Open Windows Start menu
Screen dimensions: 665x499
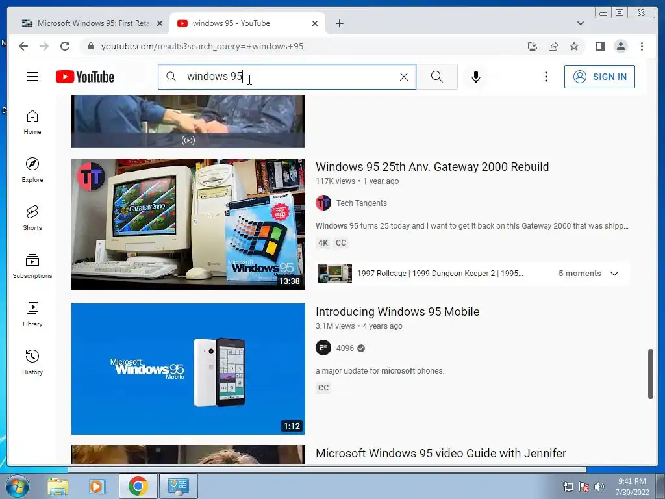pyautogui.click(x=17, y=486)
